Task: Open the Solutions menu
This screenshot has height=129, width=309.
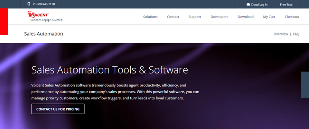Action: tap(150, 17)
